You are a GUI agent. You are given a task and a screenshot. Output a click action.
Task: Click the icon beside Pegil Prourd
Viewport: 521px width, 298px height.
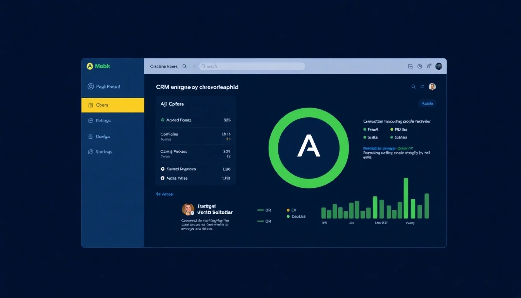91,87
